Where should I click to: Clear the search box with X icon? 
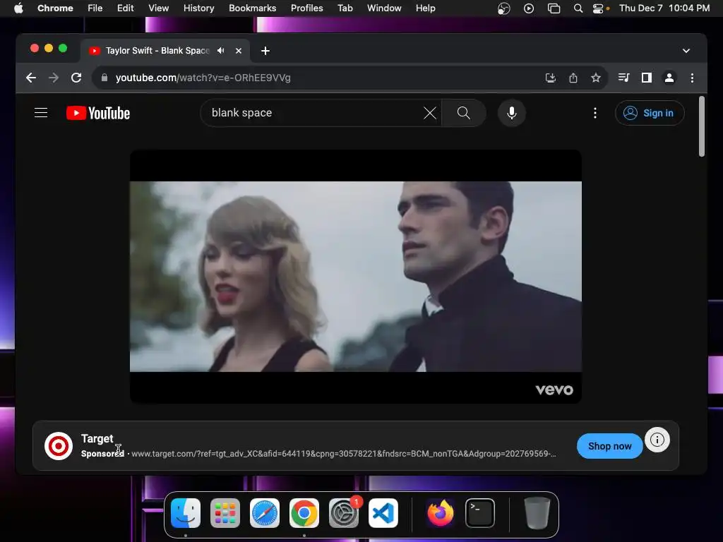430,113
